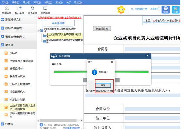
Task: Click the 同步诚信库 button
Action: coord(58,23)
